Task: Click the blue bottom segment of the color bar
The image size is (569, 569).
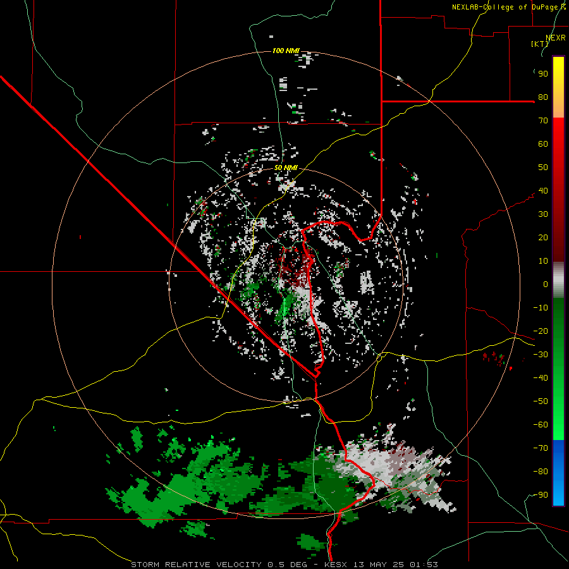Action: 558,473
